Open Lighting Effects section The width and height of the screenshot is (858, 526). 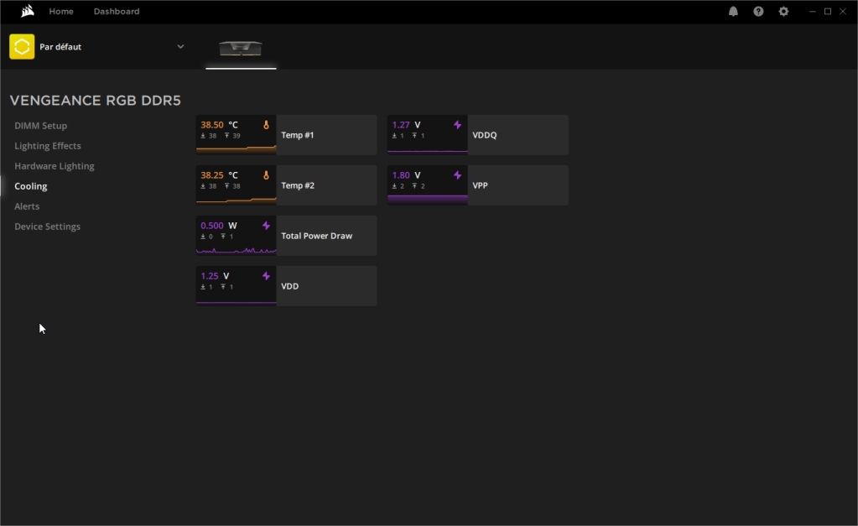pyautogui.click(x=48, y=146)
